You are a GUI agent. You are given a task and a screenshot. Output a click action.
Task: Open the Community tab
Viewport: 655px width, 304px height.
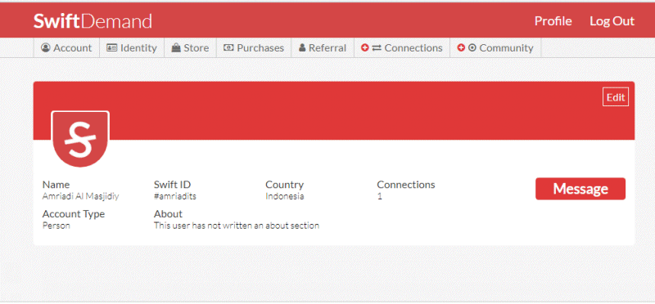[x=495, y=48]
